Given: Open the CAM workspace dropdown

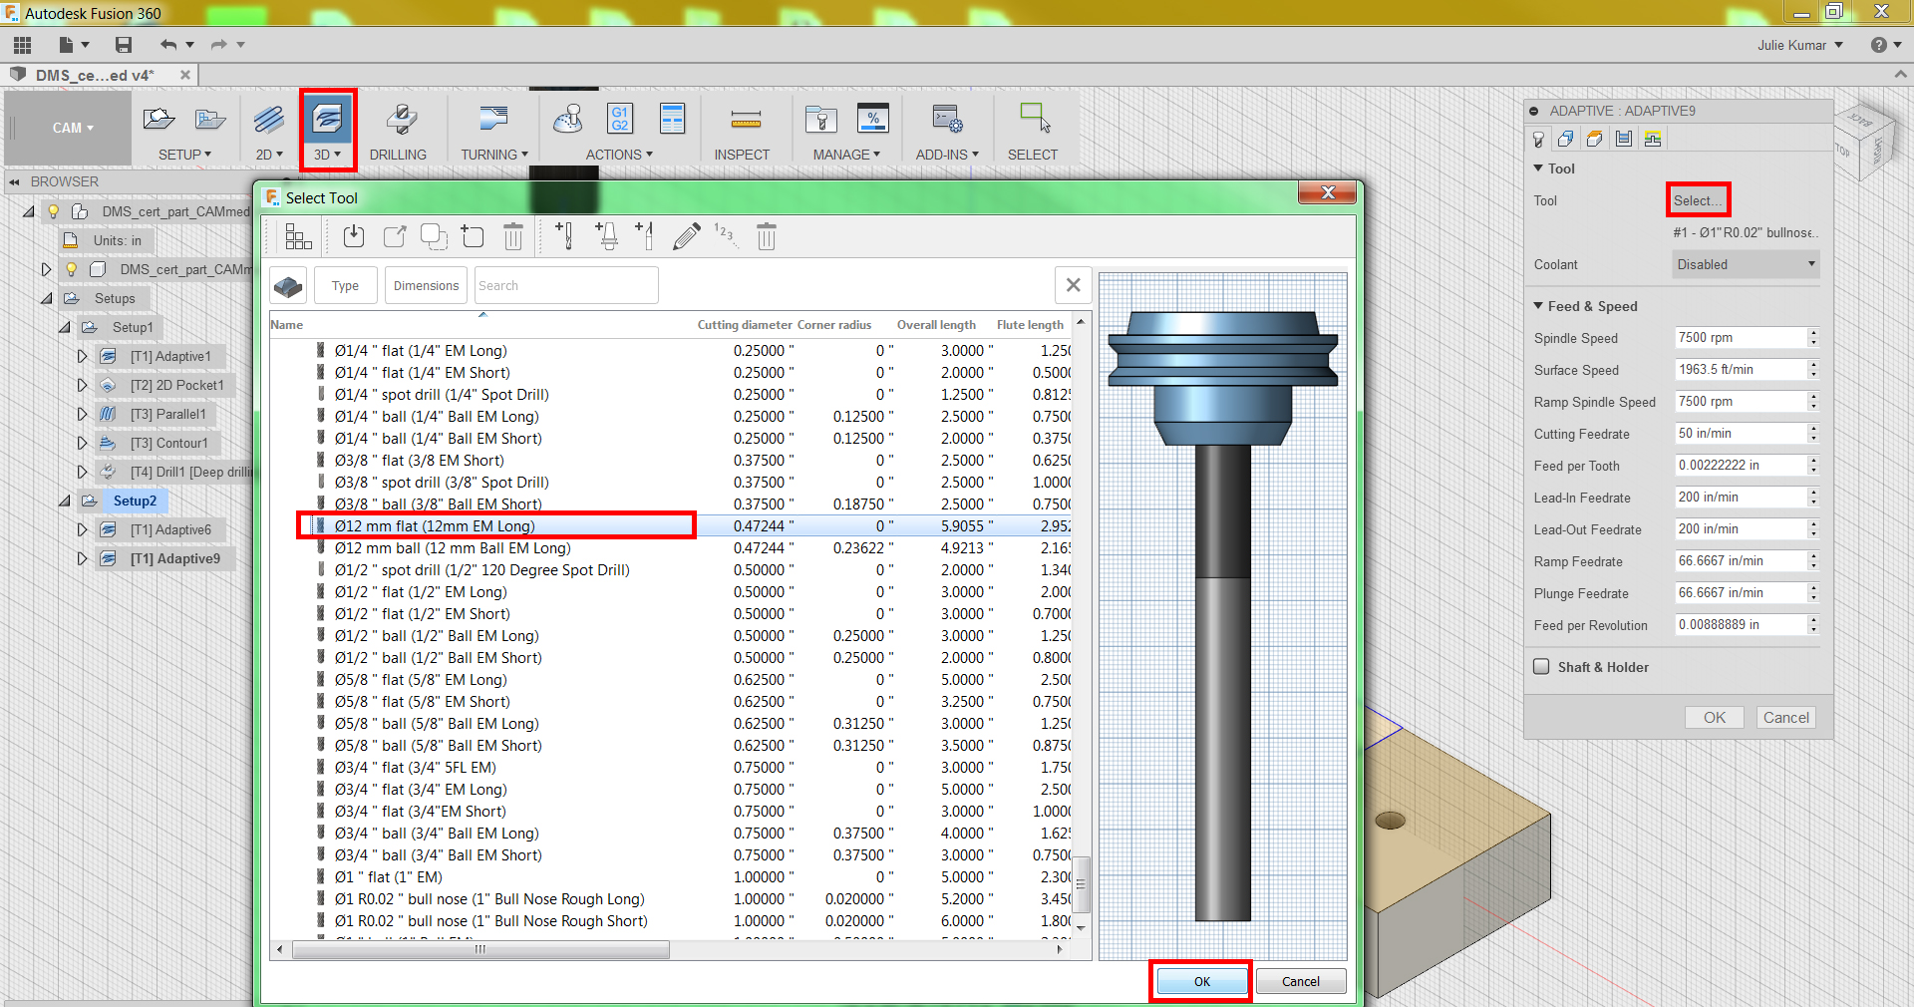Looking at the screenshot, I should point(73,128).
